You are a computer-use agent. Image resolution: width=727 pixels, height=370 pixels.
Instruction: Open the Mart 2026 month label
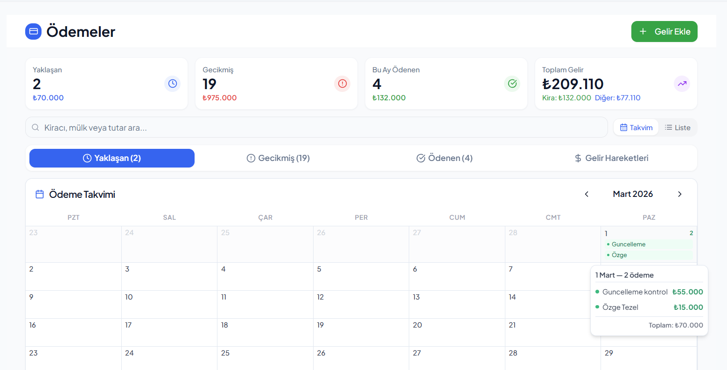(633, 194)
